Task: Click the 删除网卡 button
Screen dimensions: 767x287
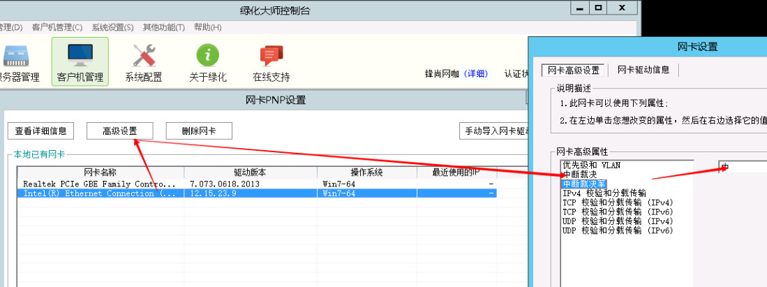Action: point(198,131)
